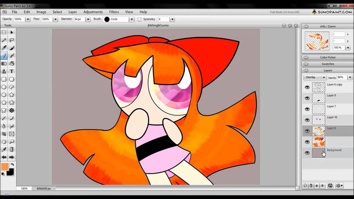This screenshot has height=199, width=354.
Task: Select the Lasso tool
Action: point(12,40)
